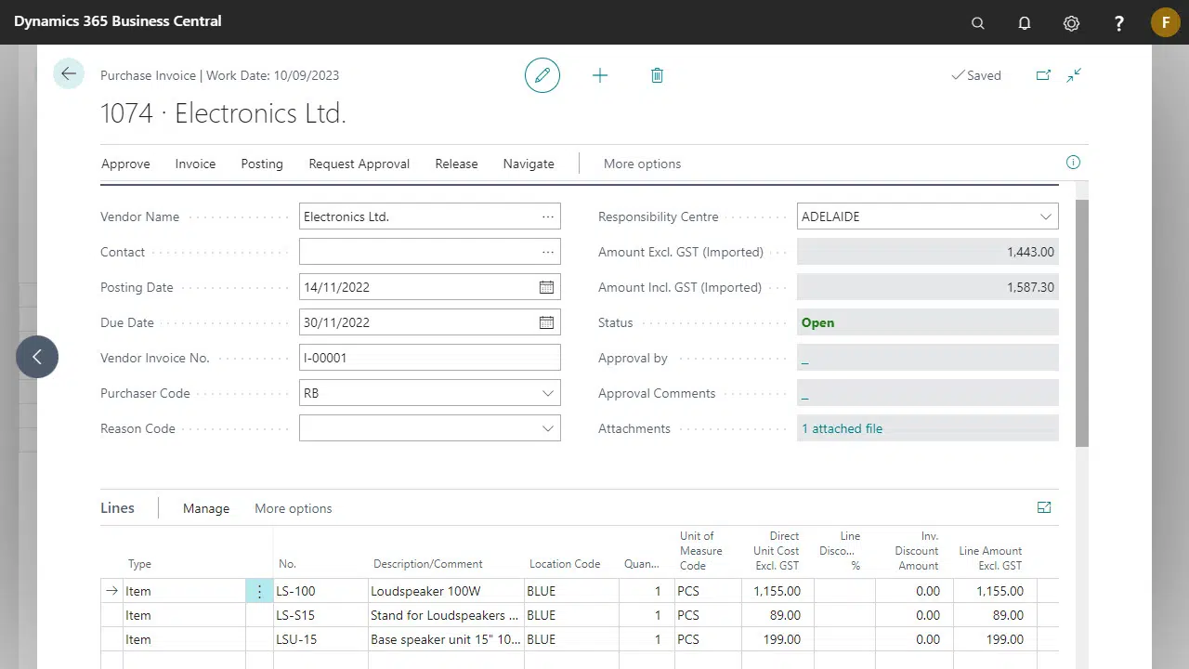The image size is (1189, 669).
Task: Click the F account avatar
Action: click(x=1165, y=22)
